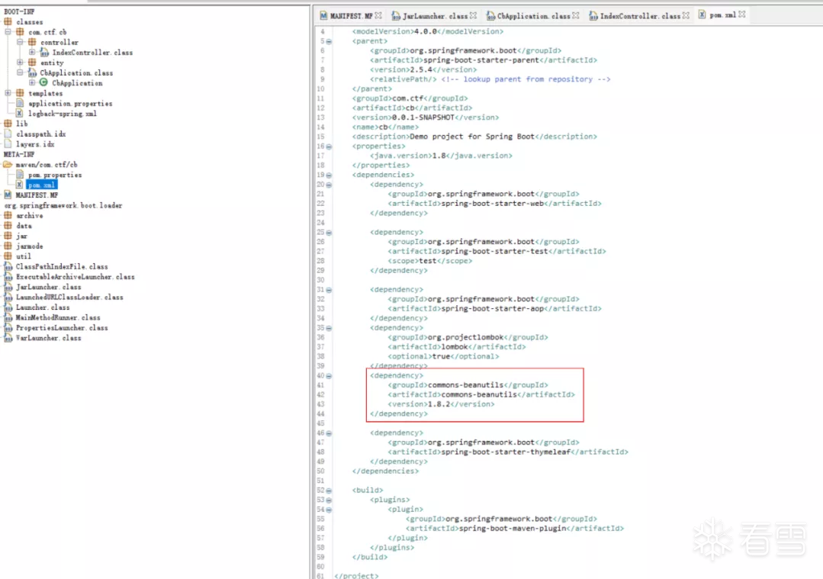This screenshot has height=579, width=823.
Task: Click the controller package icon
Action: [x=32, y=42]
